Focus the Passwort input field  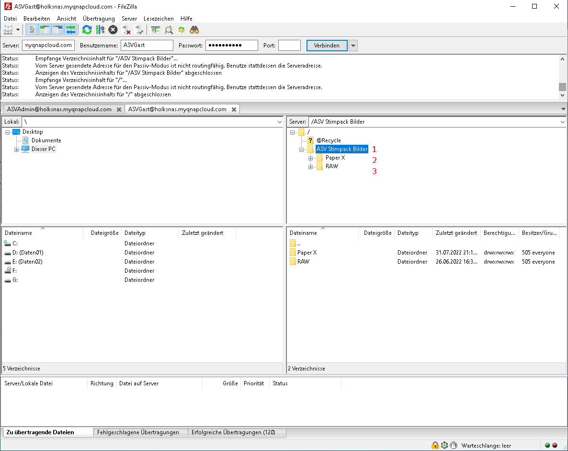pos(231,46)
